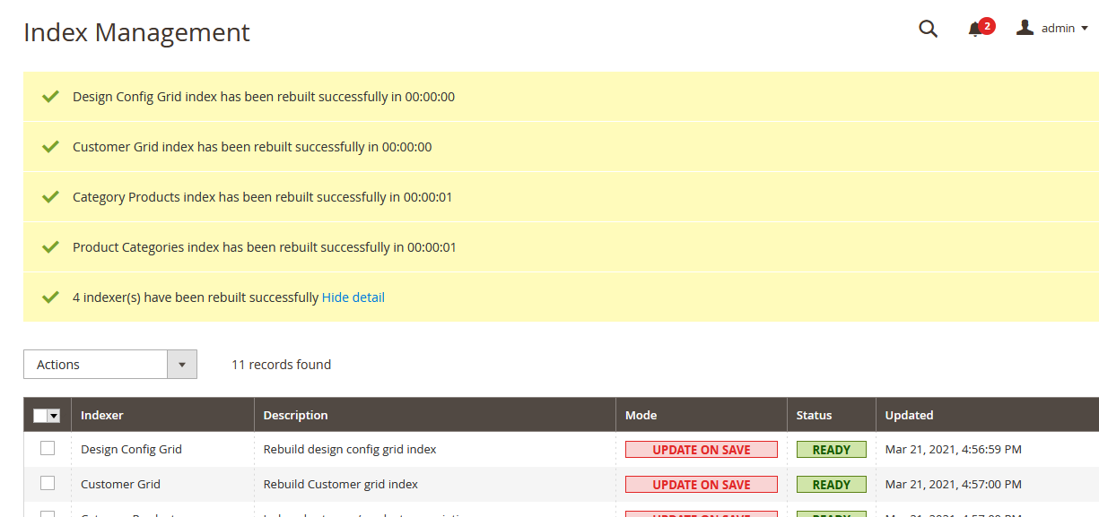Click the Indexer column header

click(x=102, y=415)
